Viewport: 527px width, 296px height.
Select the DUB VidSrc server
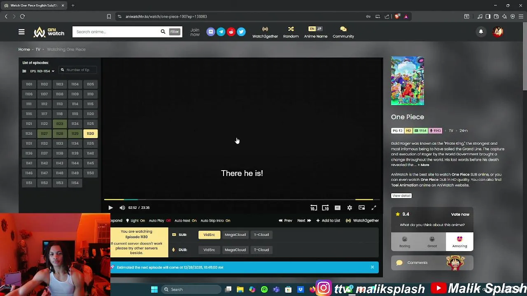point(209,250)
